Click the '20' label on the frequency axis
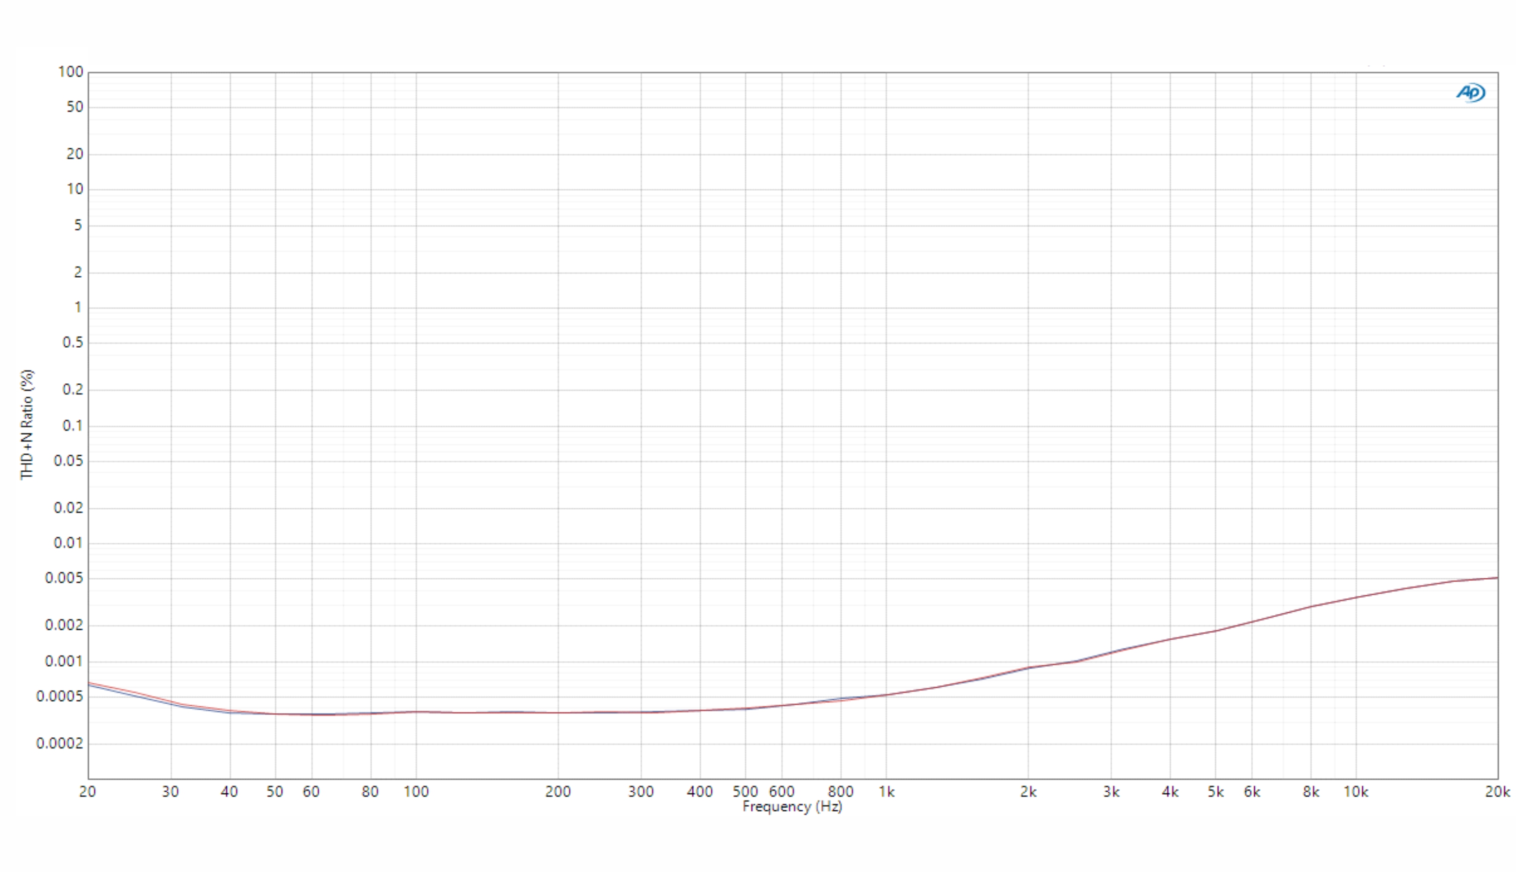 (x=88, y=792)
